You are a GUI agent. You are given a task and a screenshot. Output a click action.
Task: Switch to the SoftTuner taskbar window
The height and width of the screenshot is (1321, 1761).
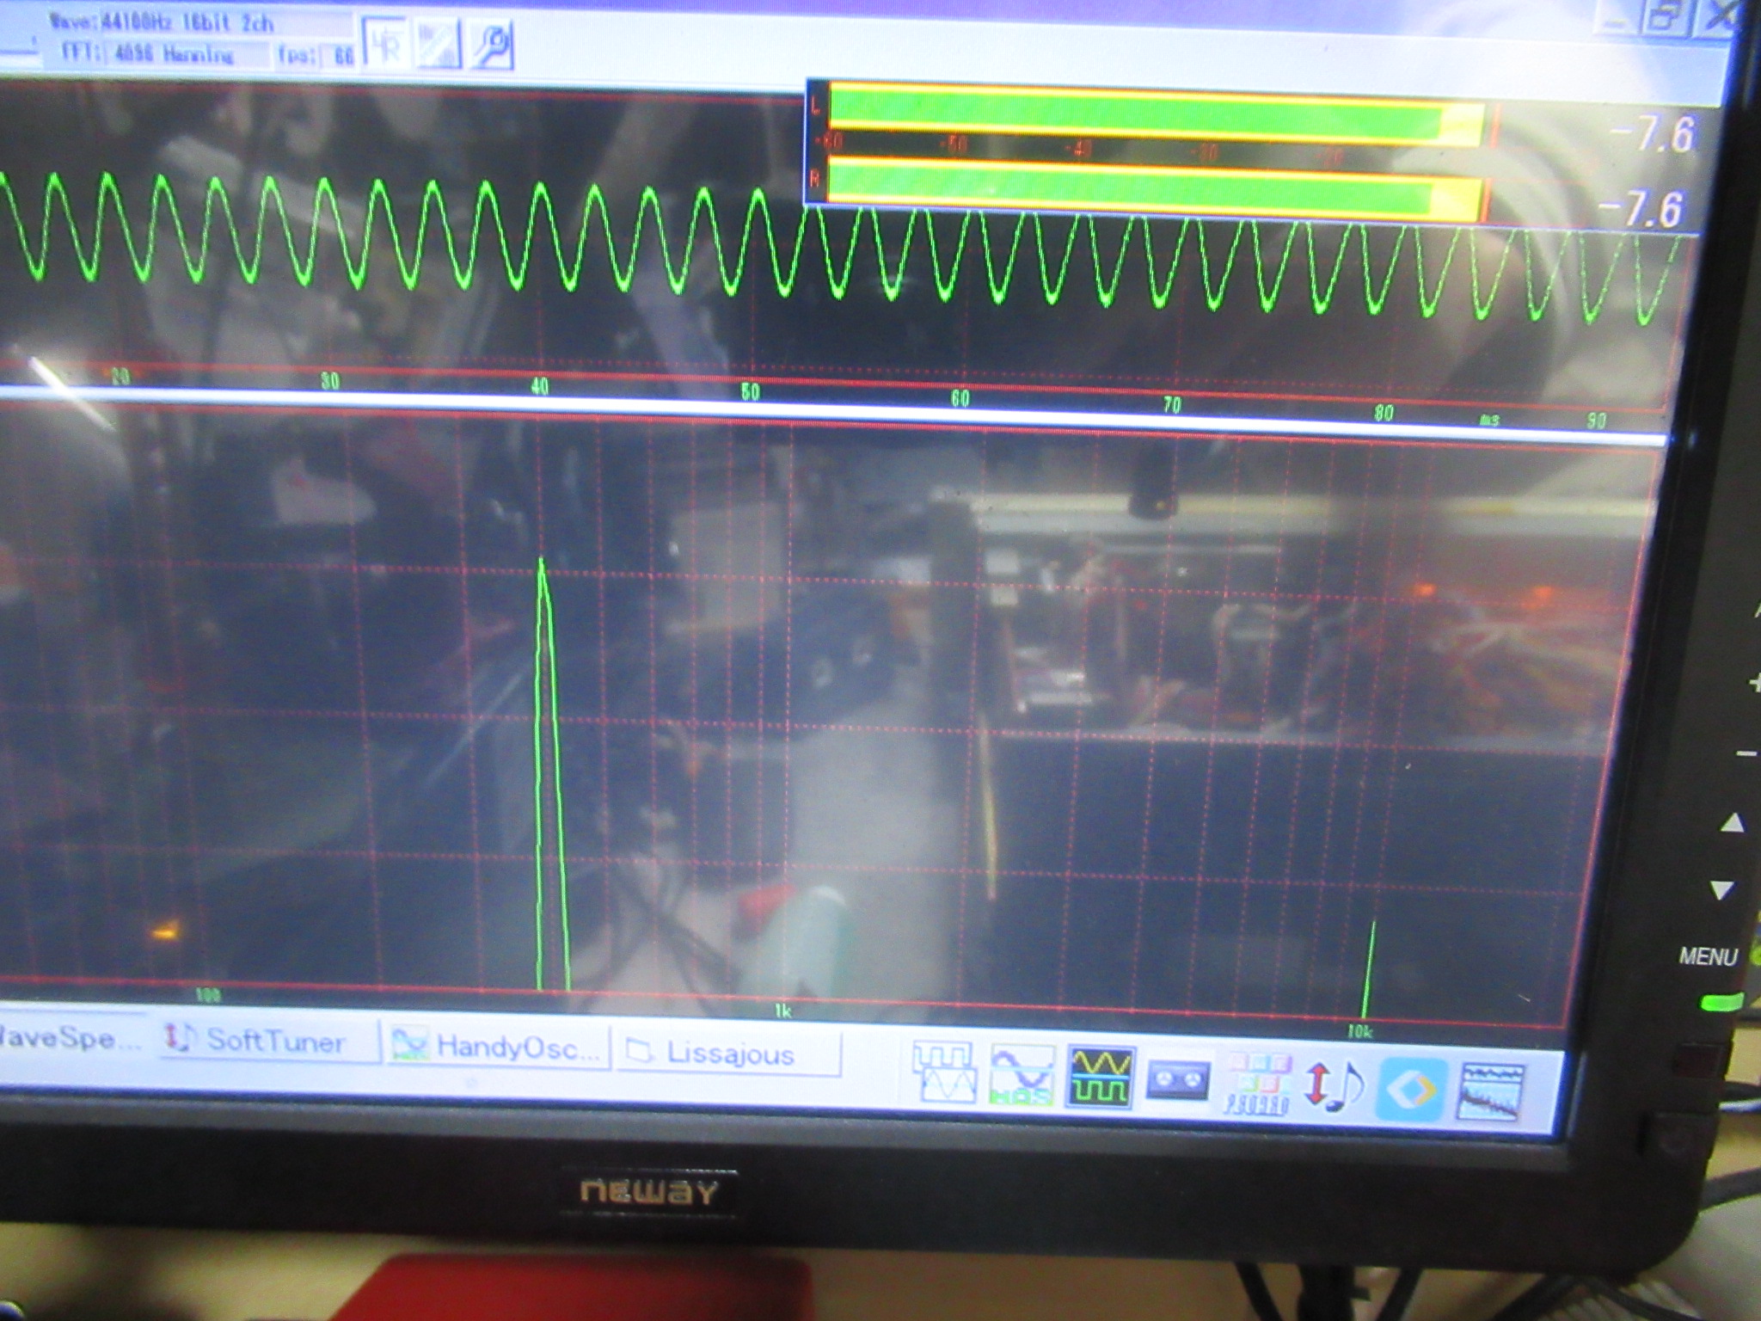(268, 1041)
